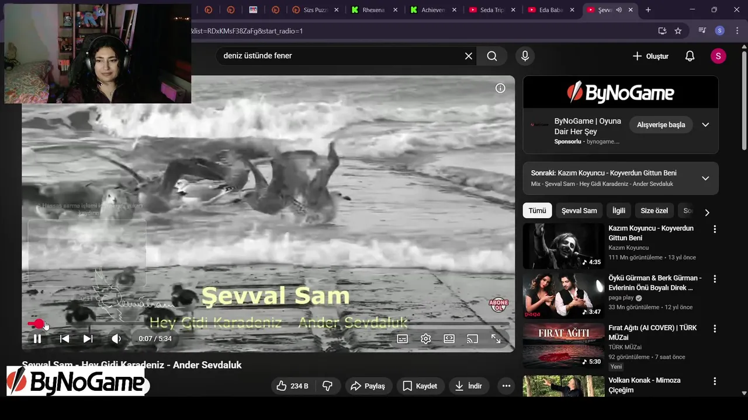Seek on the red video progress bar

point(268,324)
